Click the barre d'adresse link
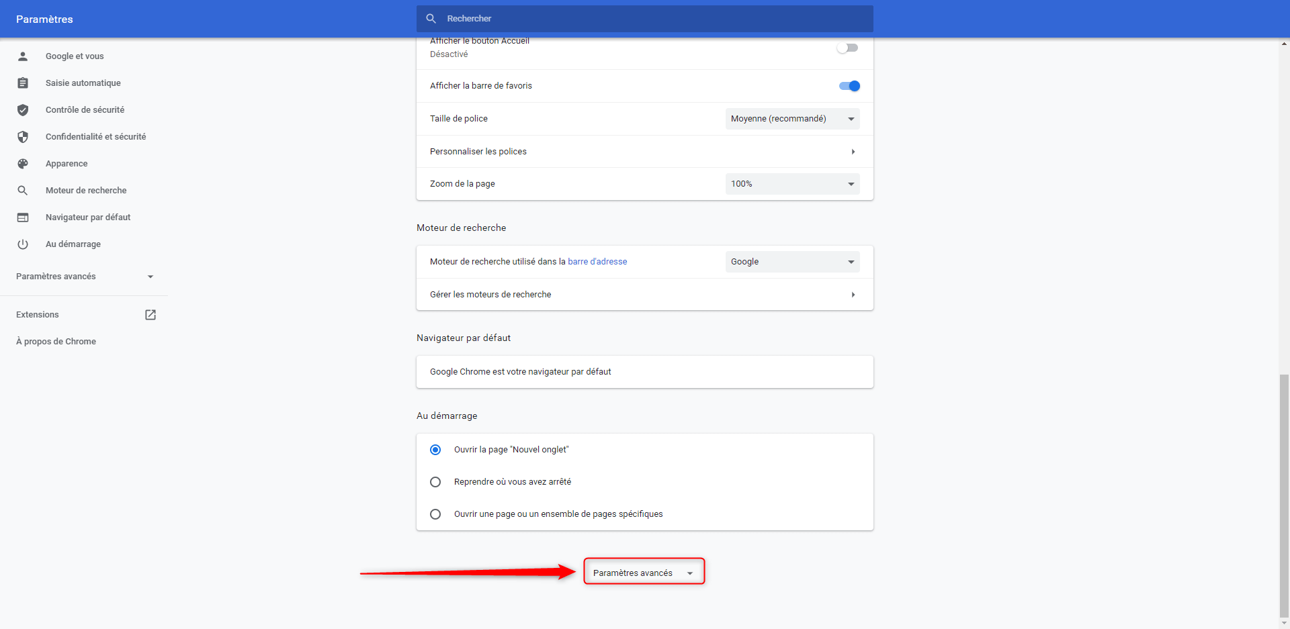1290x629 pixels. (x=597, y=262)
